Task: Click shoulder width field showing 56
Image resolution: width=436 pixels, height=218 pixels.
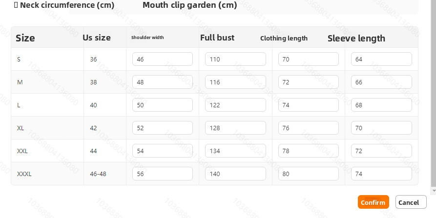Action: click(x=163, y=174)
